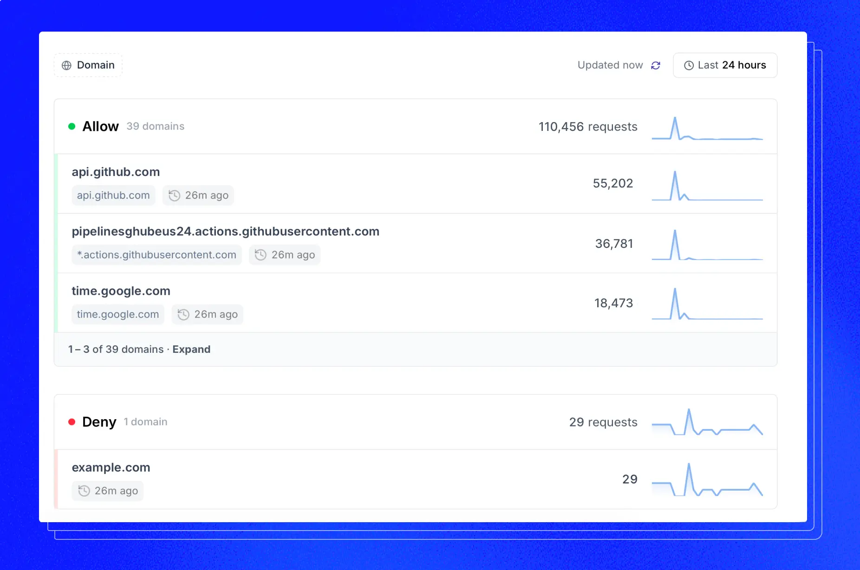Open the Deny section sparkline chart
The height and width of the screenshot is (570, 860).
click(x=707, y=422)
